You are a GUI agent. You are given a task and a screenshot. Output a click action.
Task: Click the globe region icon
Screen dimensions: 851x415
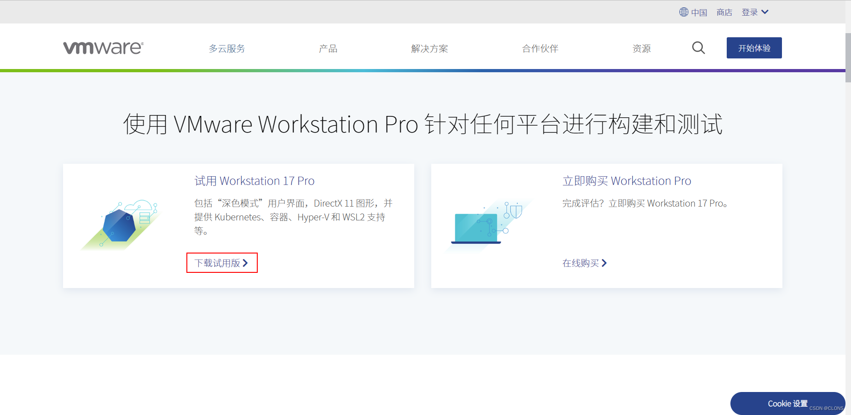(x=683, y=12)
